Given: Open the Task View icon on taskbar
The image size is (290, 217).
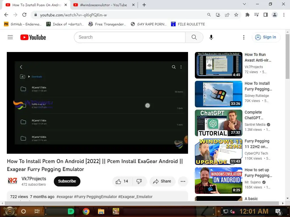Looking at the screenshot, I should [x=37, y=211].
